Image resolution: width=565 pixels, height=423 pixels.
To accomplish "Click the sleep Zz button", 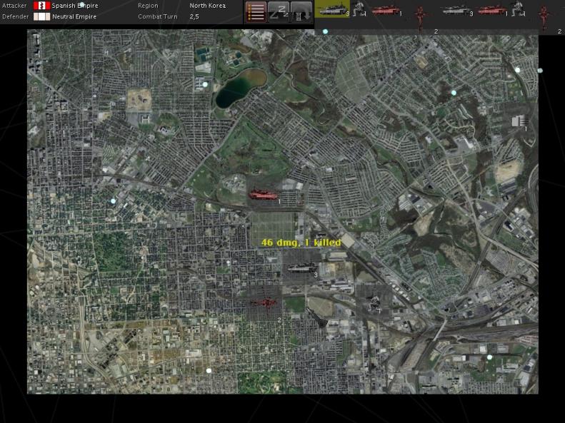I will click(x=279, y=11).
